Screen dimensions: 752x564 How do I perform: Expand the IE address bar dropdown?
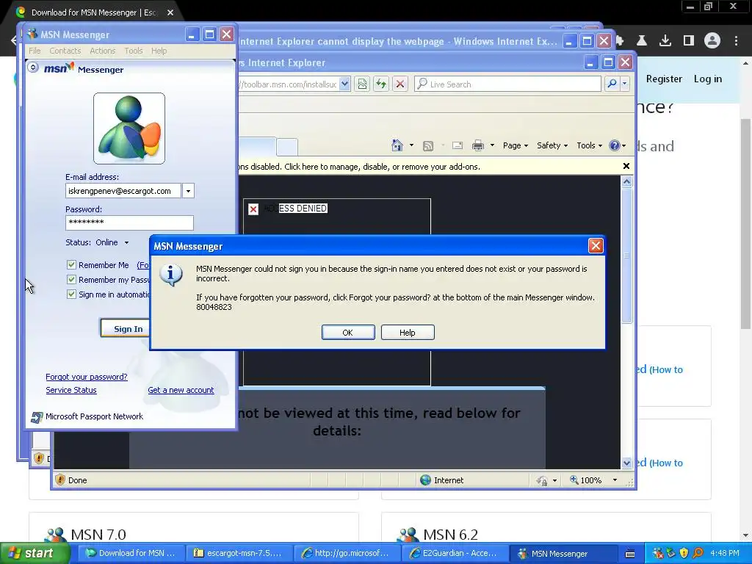tap(344, 84)
